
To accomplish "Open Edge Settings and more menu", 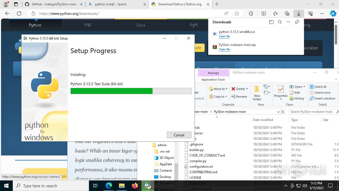I will (322, 14).
